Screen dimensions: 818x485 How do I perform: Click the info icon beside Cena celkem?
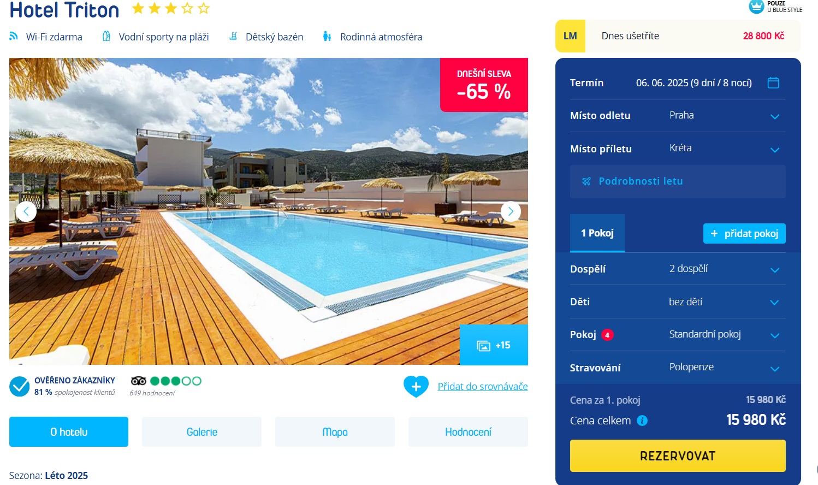pos(642,421)
